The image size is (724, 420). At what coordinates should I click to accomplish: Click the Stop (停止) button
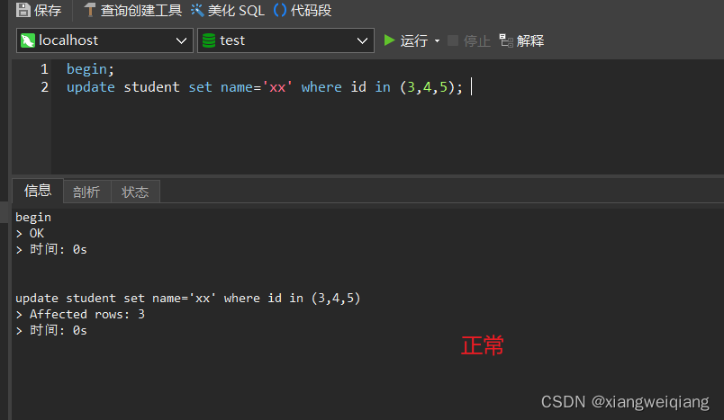coord(468,41)
